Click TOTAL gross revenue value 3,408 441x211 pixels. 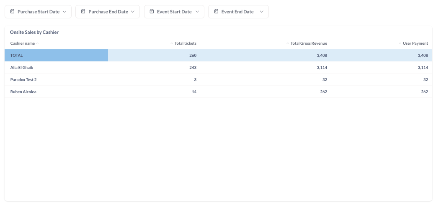pyautogui.click(x=322, y=55)
